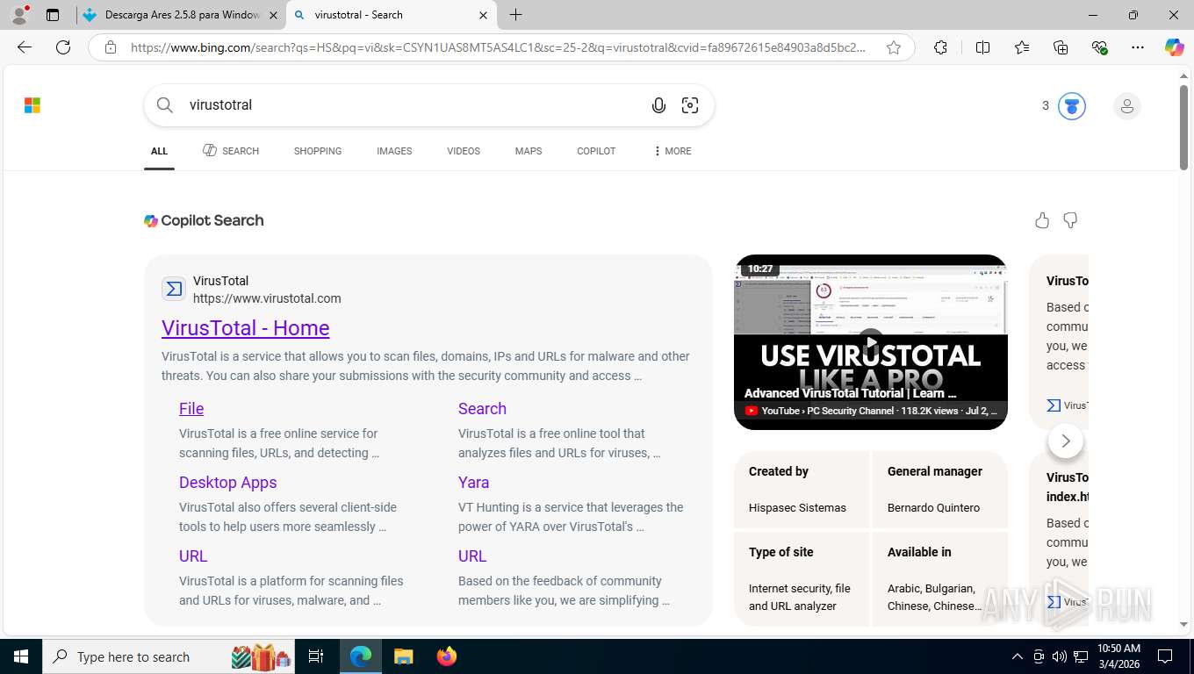The image size is (1194, 674).
Task: Add this page to favorites star
Action: click(894, 47)
